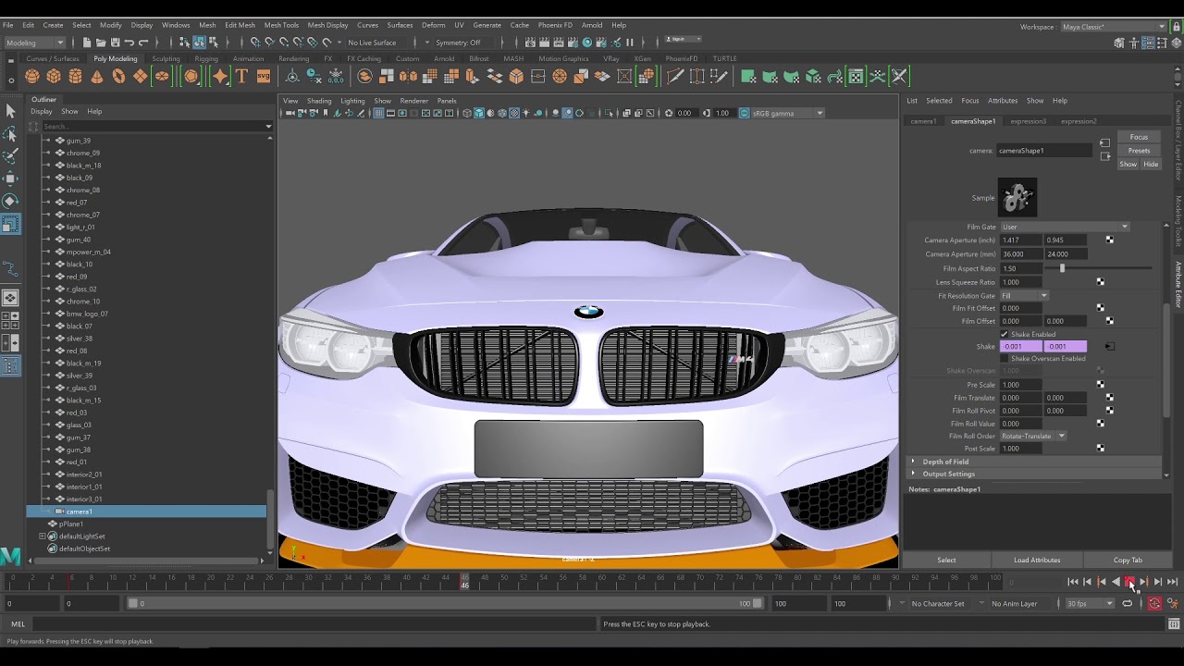Screen dimensions: 1184x666
Task: Click the Center Pivot shelf icon
Action: (x=291, y=77)
